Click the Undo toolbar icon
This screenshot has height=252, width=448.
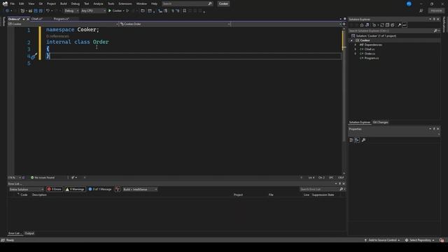(x=48, y=11)
